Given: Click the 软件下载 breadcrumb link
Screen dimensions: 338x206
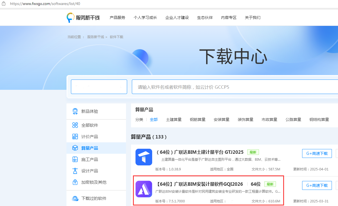Looking at the screenshot, I should tap(117, 37).
